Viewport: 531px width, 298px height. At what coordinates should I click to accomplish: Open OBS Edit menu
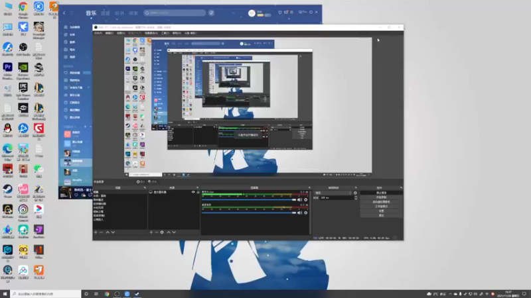[x=110, y=33]
